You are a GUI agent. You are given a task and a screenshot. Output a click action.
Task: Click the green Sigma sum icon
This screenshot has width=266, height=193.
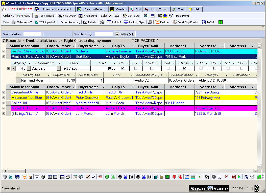[x=200, y=177]
